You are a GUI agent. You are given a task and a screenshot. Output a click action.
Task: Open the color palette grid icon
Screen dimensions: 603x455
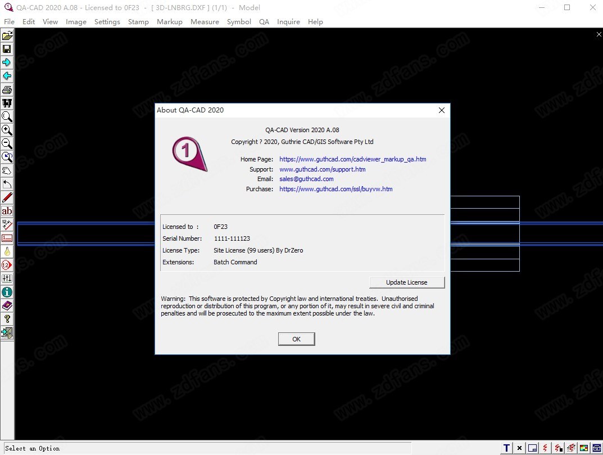tap(584, 448)
